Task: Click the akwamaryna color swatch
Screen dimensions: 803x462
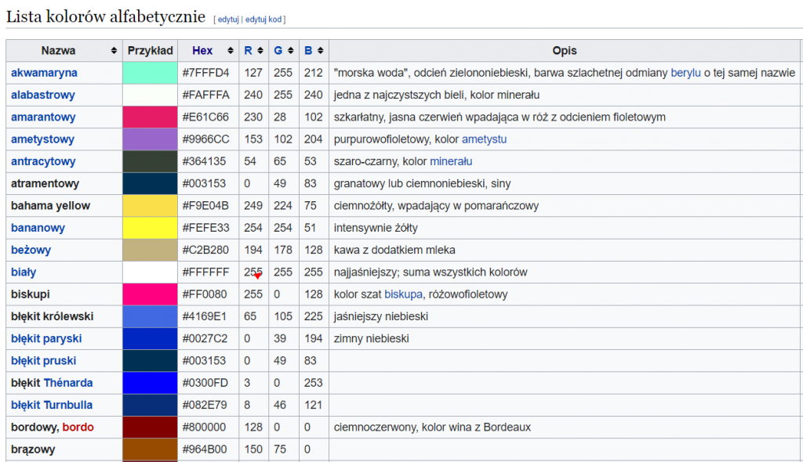Action: (x=150, y=73)
